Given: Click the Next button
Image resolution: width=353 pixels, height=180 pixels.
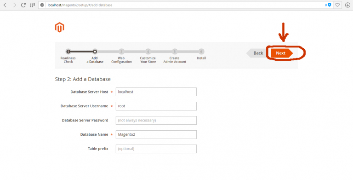Looking at the screenshot, I should (282, 53).
